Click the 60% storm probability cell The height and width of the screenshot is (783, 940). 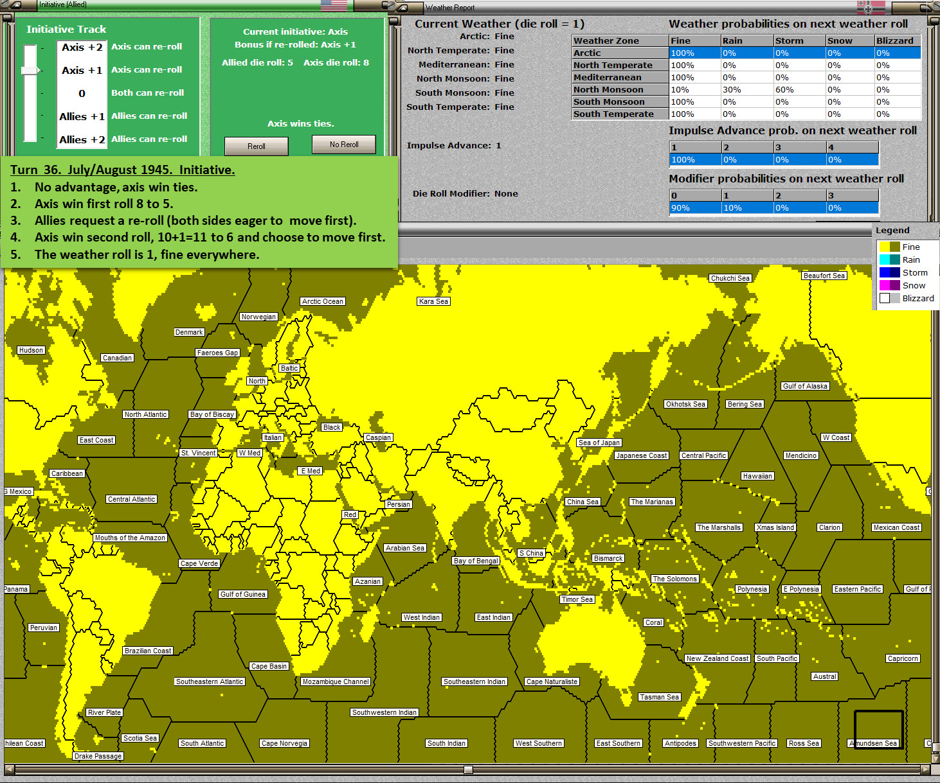tap(799, 89)
